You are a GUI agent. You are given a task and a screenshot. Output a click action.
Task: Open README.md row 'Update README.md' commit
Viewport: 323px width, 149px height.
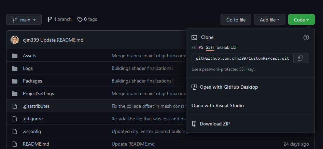[133, 144]
